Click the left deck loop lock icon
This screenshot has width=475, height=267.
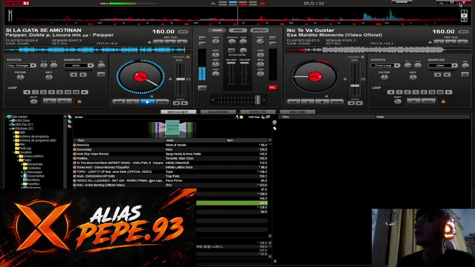[79, 101]
